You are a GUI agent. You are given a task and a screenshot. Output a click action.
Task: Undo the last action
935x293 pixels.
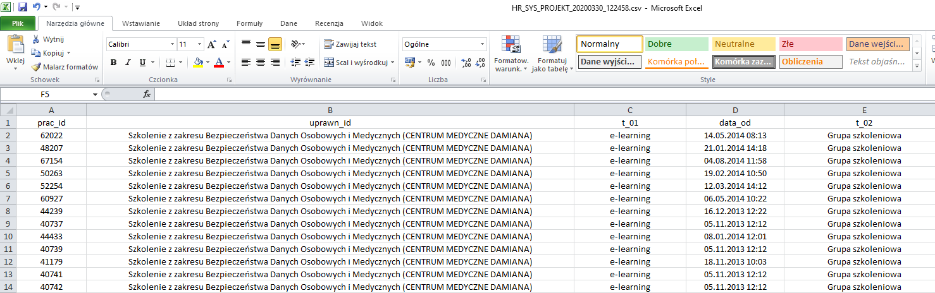[36, 8]
